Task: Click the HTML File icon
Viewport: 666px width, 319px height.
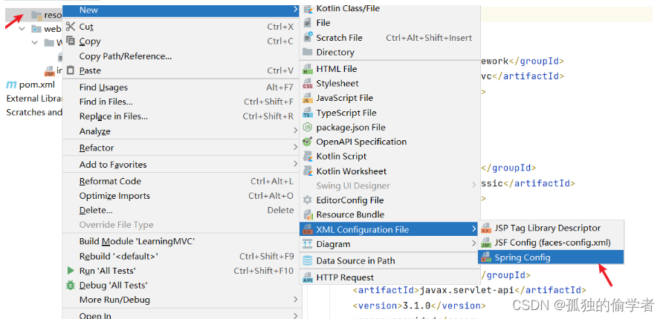Action: [308, 69]
